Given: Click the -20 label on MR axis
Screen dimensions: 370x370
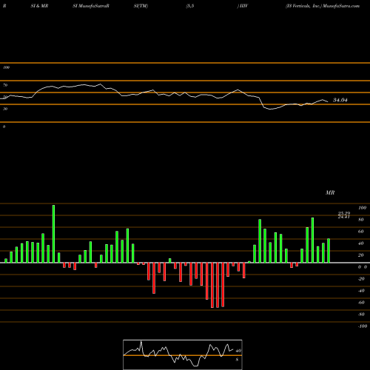Looking at the screenshot, I should coord(361,279).
